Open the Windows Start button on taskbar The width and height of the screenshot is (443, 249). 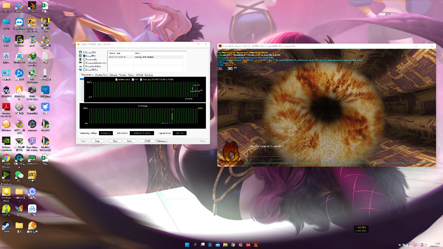click(x=187, y=245)
